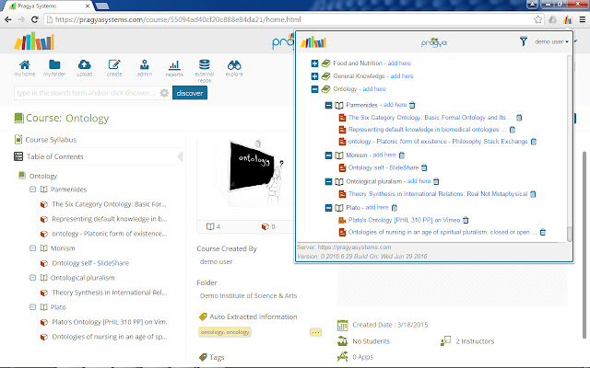Open the demo user dropdown
The height and width of the screenshot is (368, 590).
pyautogui.click(x=551, y=41)
